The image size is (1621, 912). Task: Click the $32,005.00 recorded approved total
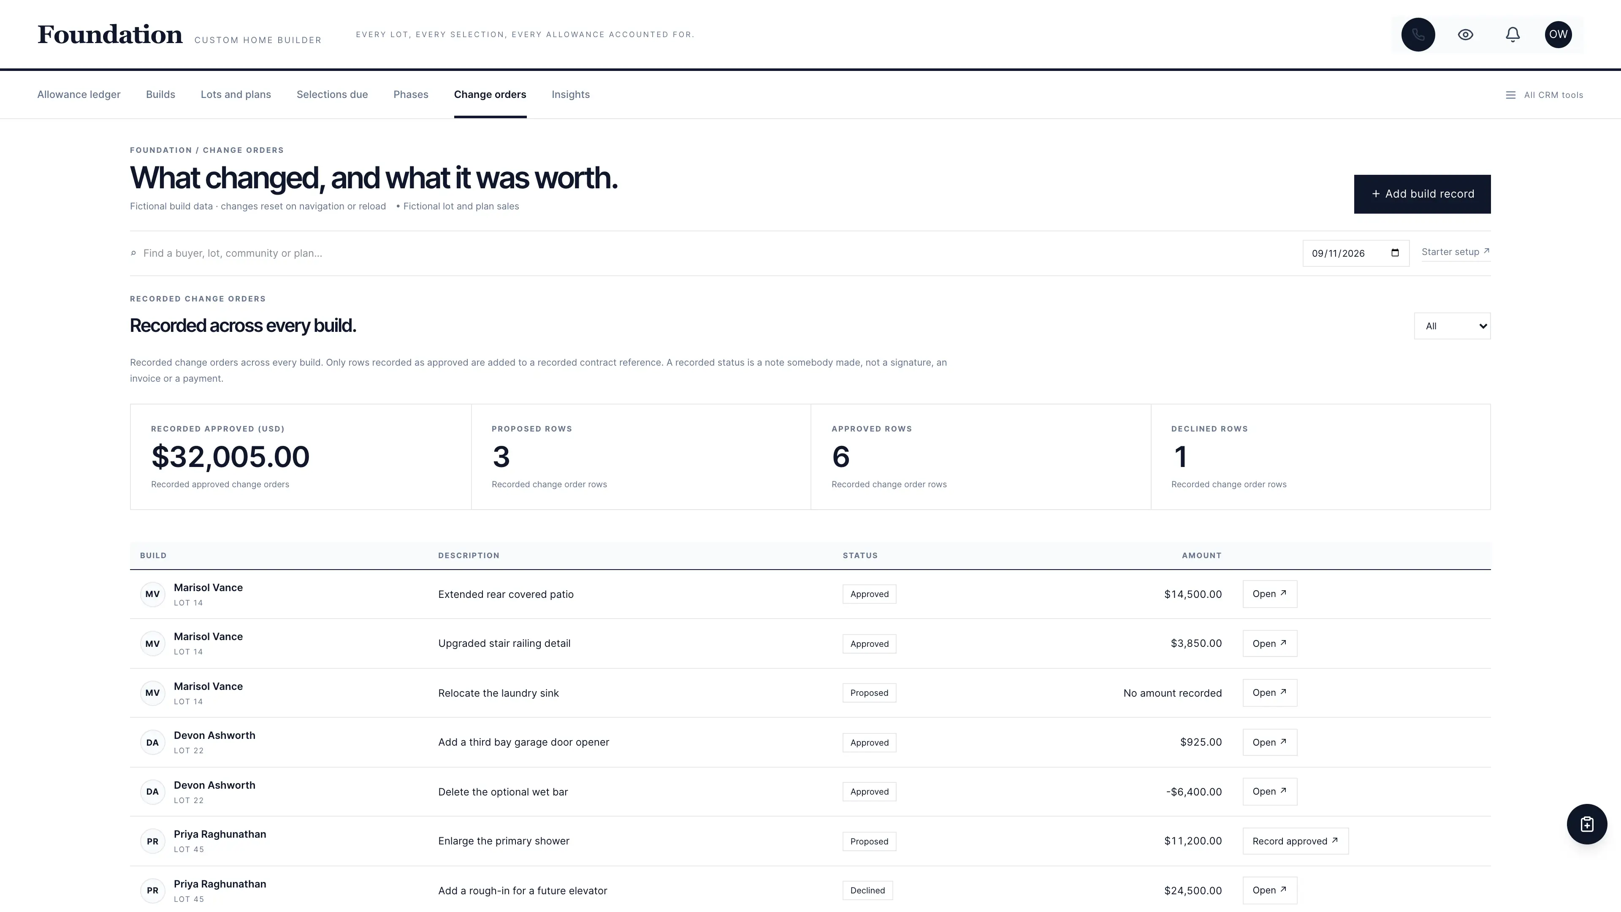230,456
